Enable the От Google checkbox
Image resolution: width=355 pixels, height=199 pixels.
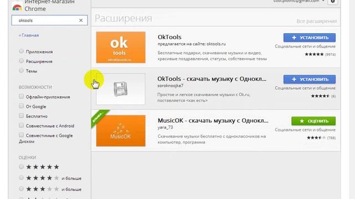pyautogui.click(x=21, y=106)
